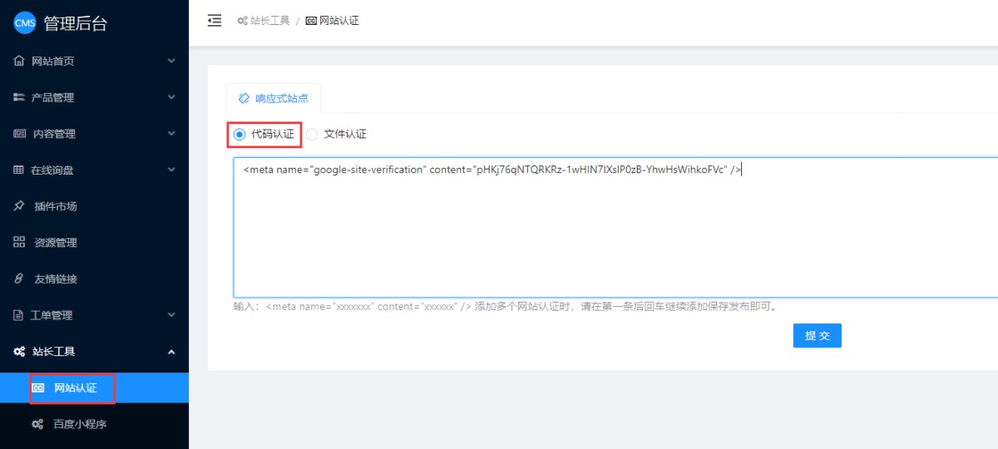Viewport: 998px width, 449px height.
Task: Click the document icon for 工单管理
Action: click(18, 315)
